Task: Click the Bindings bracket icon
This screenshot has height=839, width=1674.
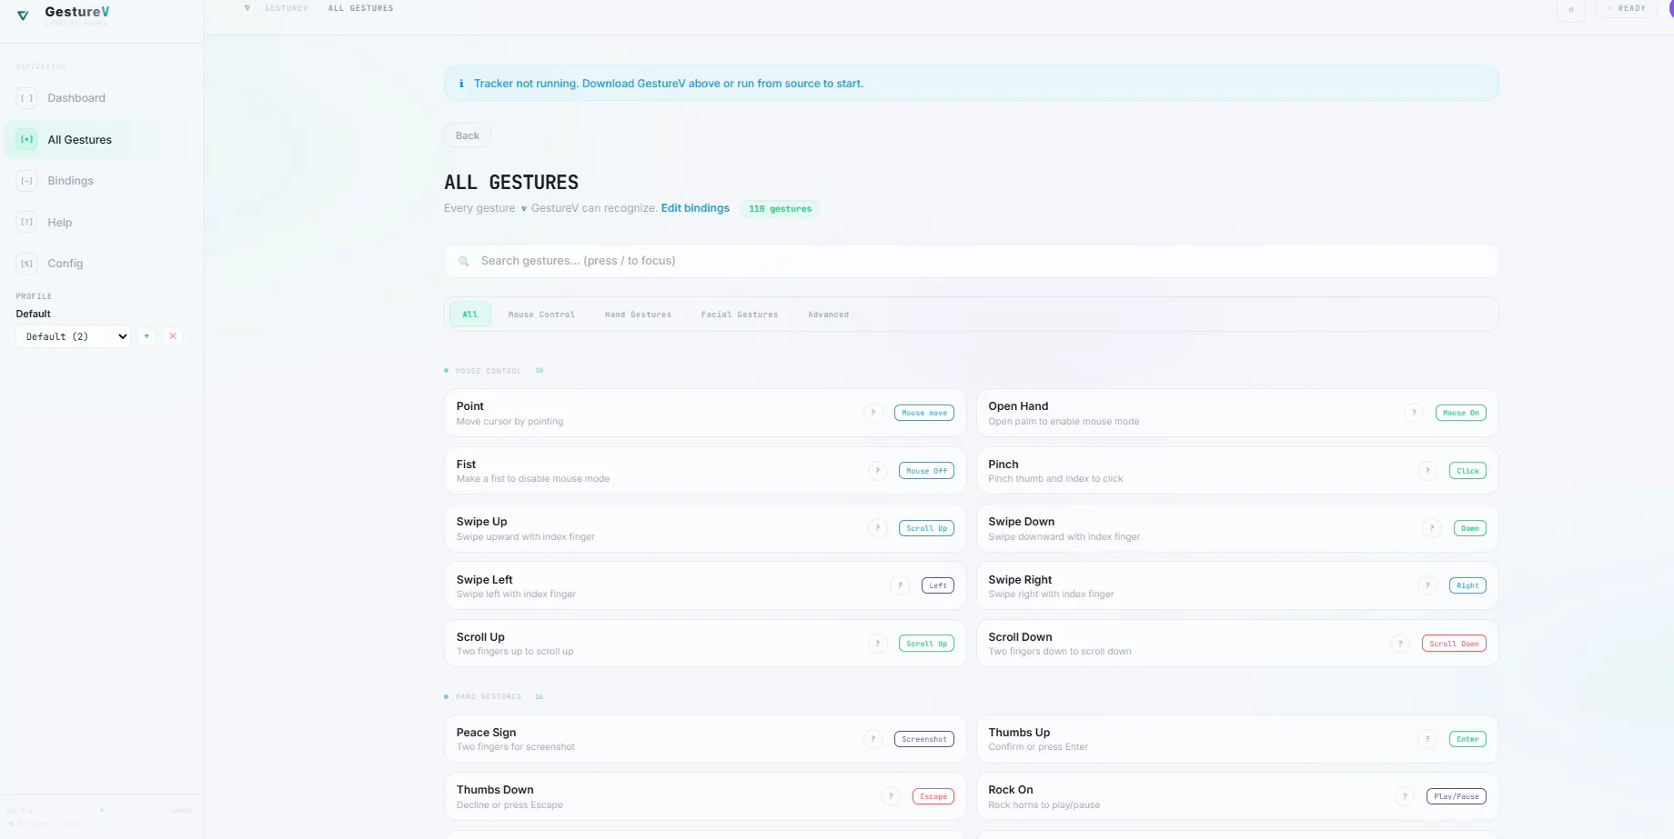Action: (x=27, y=181)
